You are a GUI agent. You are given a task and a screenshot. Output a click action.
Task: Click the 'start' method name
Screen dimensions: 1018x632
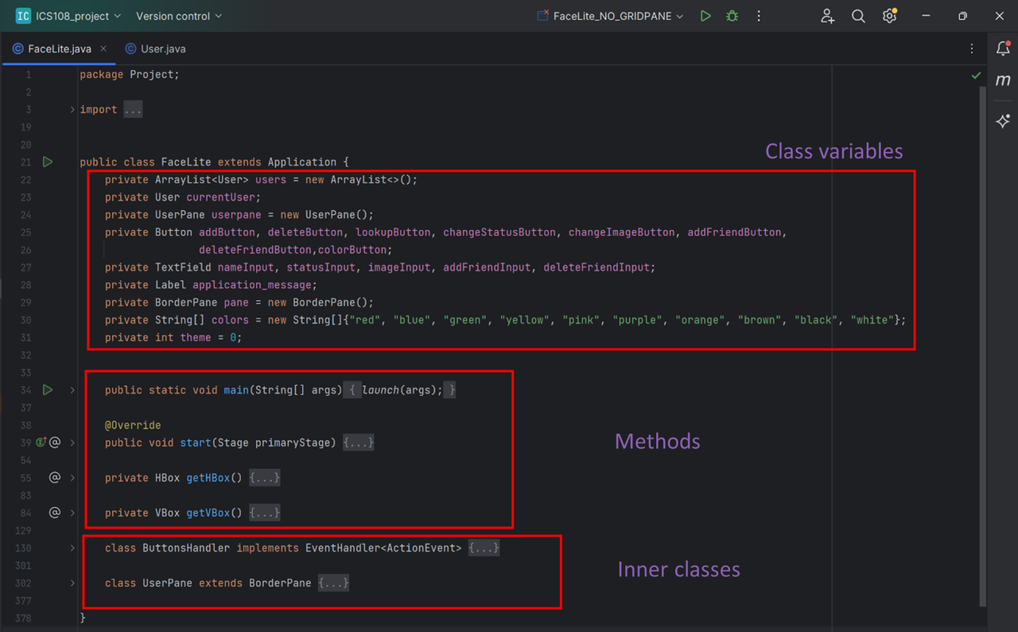[x=196, y=443]
